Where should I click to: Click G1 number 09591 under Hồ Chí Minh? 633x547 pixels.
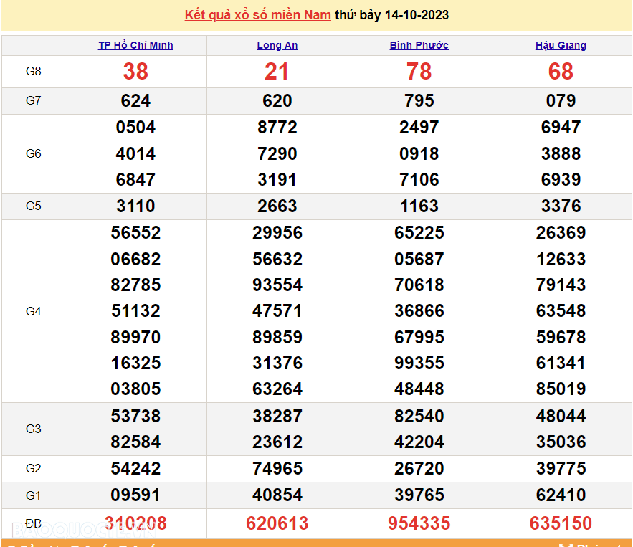pyautogui.click(x=135, y=495)
